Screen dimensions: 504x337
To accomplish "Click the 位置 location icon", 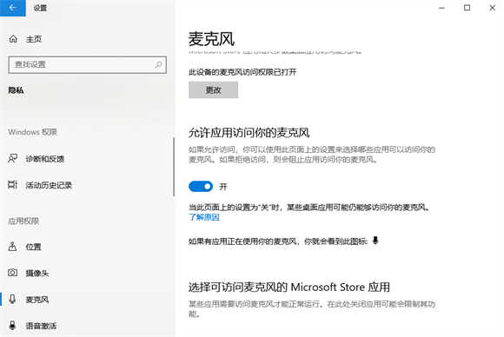I will 12,247.
